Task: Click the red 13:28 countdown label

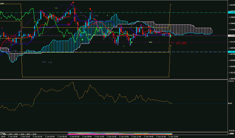Action: coord(181,43)
